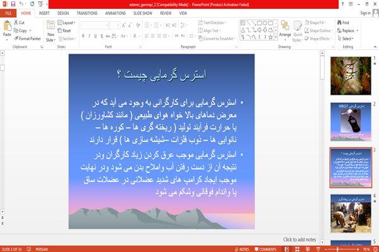Viewport: 379px width, 252px height.
Task: Click the Format Painter brush
Action: click(x=16, y=39)
